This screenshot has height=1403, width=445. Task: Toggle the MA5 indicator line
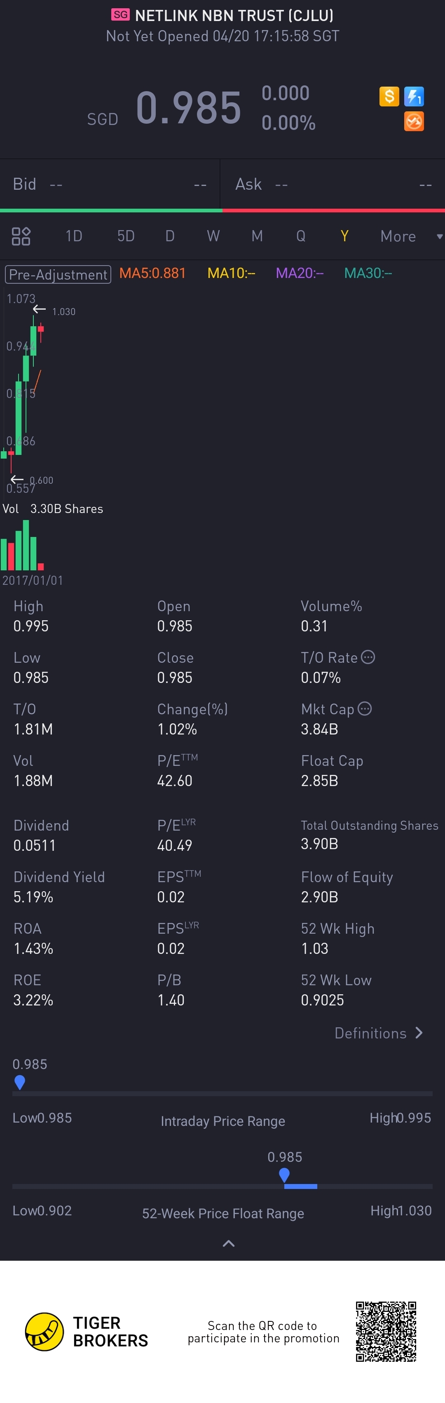(152, 273)
